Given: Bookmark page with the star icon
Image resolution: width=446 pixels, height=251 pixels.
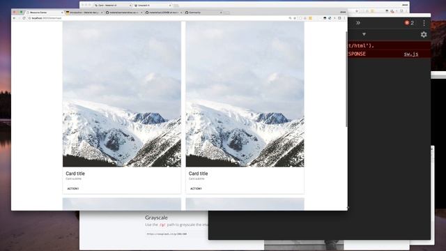Looking at the screenshot, I should pyautogui.click(x=295, y=18).
